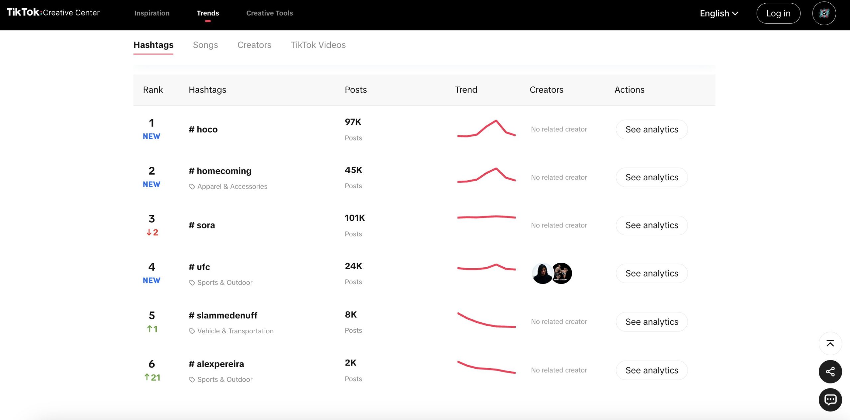Click the share icon button
The image size is (850, 420).
click(x=830, y=372)
